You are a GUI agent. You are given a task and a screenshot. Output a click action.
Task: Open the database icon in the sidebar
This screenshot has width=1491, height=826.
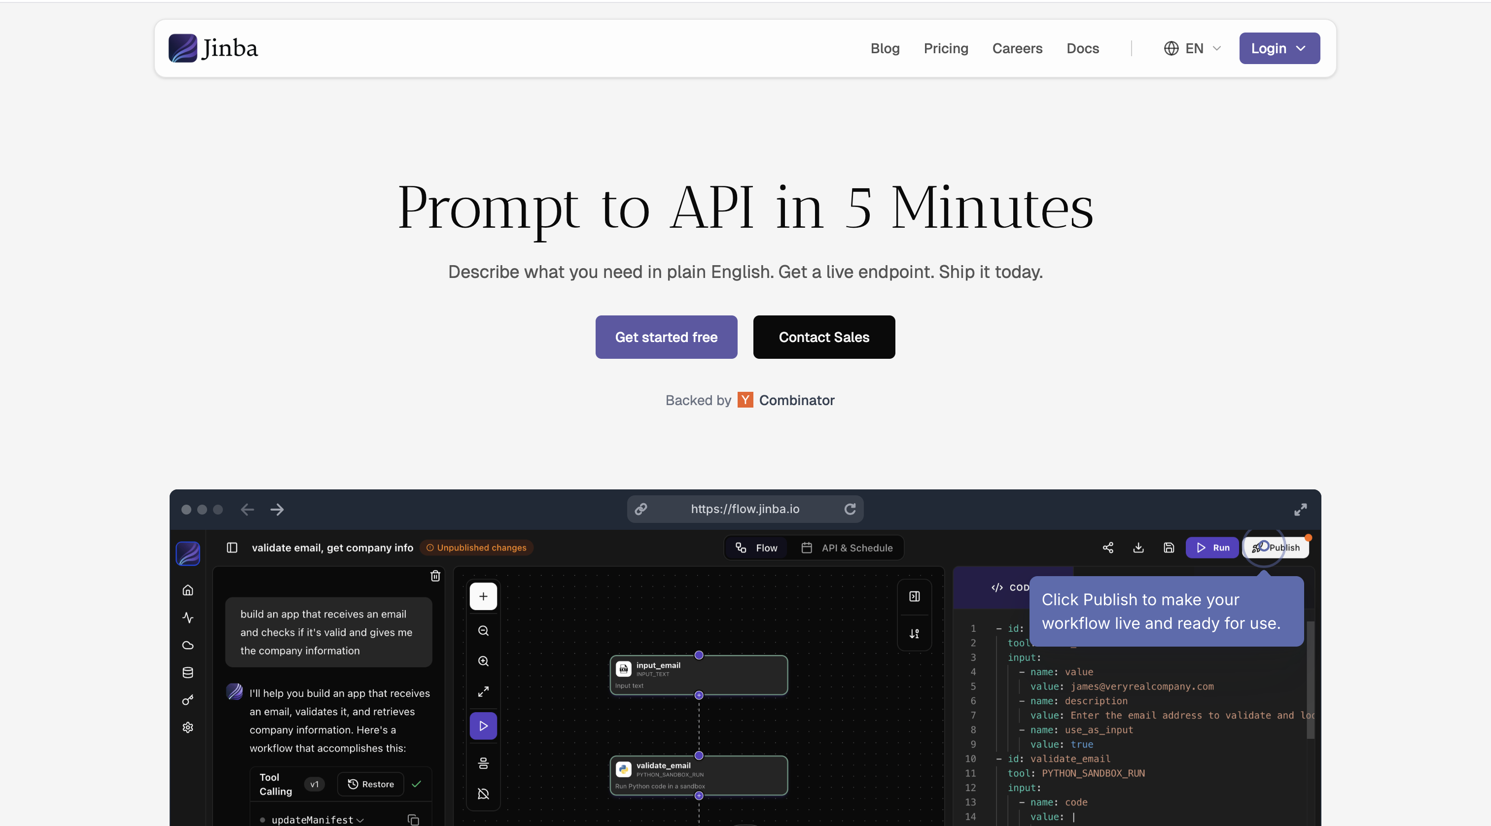(x=187, y=672)
